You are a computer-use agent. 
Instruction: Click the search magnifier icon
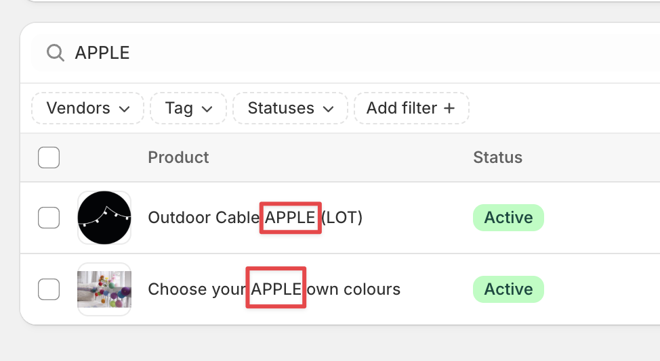(55, 53)
